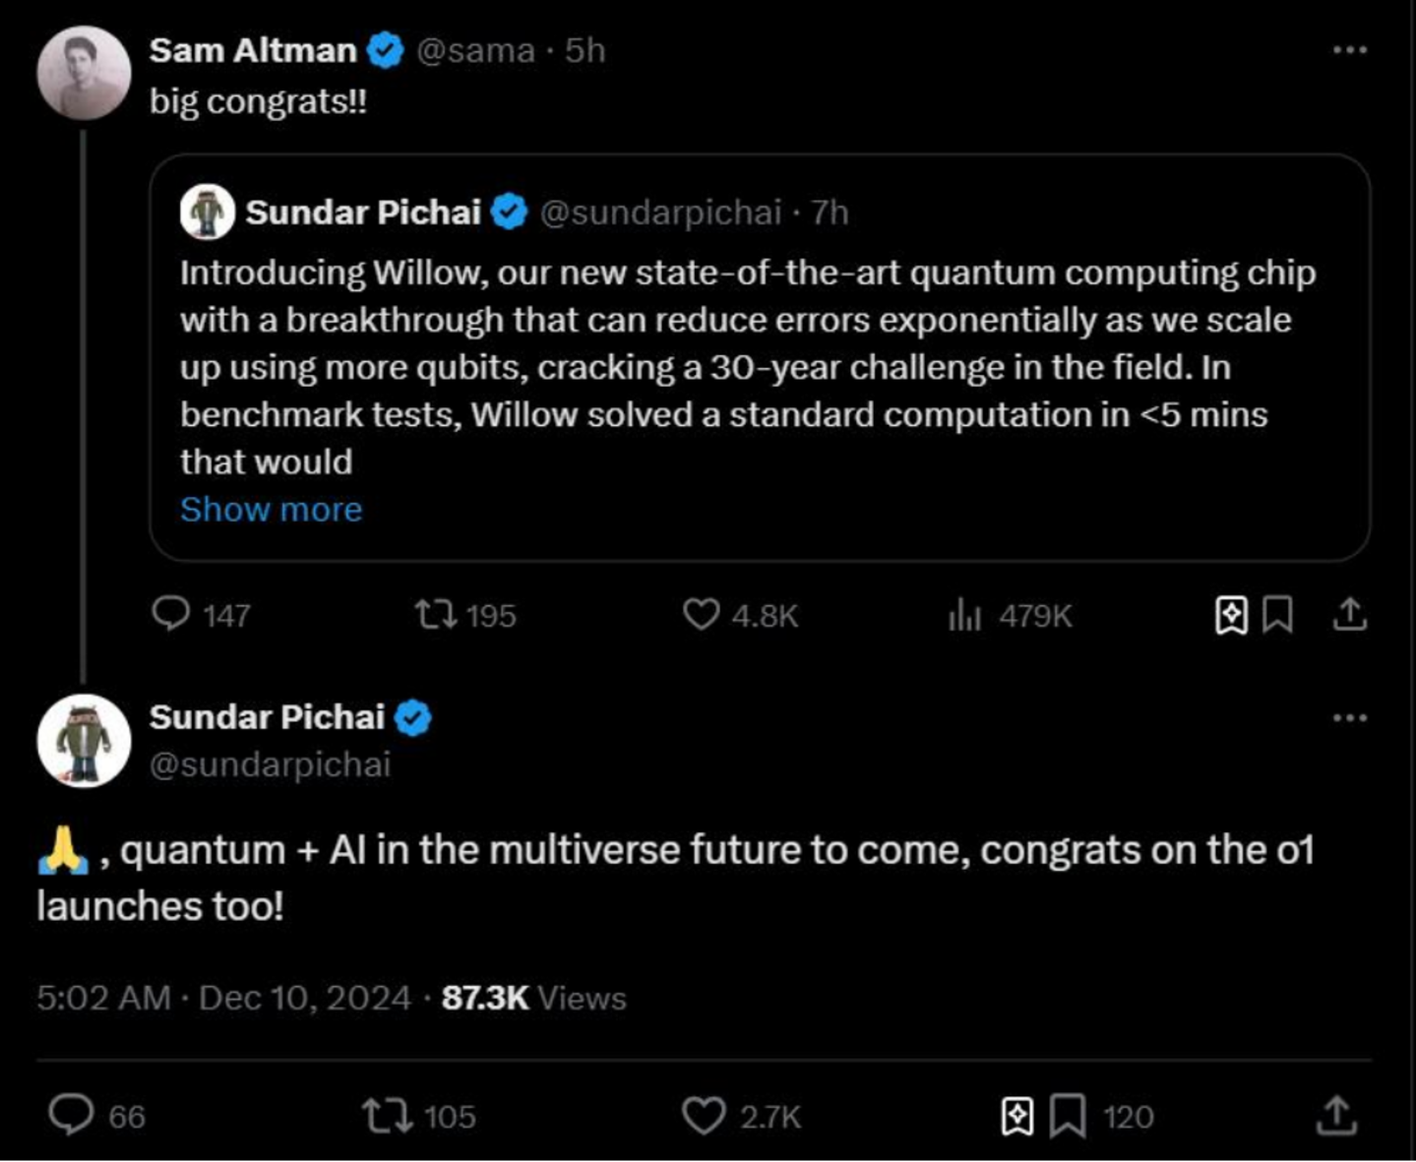
Task: Share Sundar Pichai's reply post
Action: coord(1335,1117)
